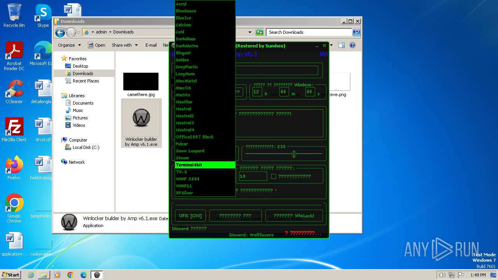498x280 pixels.
Task: Pick the MacOS skin option
Action: coord(205,88)
